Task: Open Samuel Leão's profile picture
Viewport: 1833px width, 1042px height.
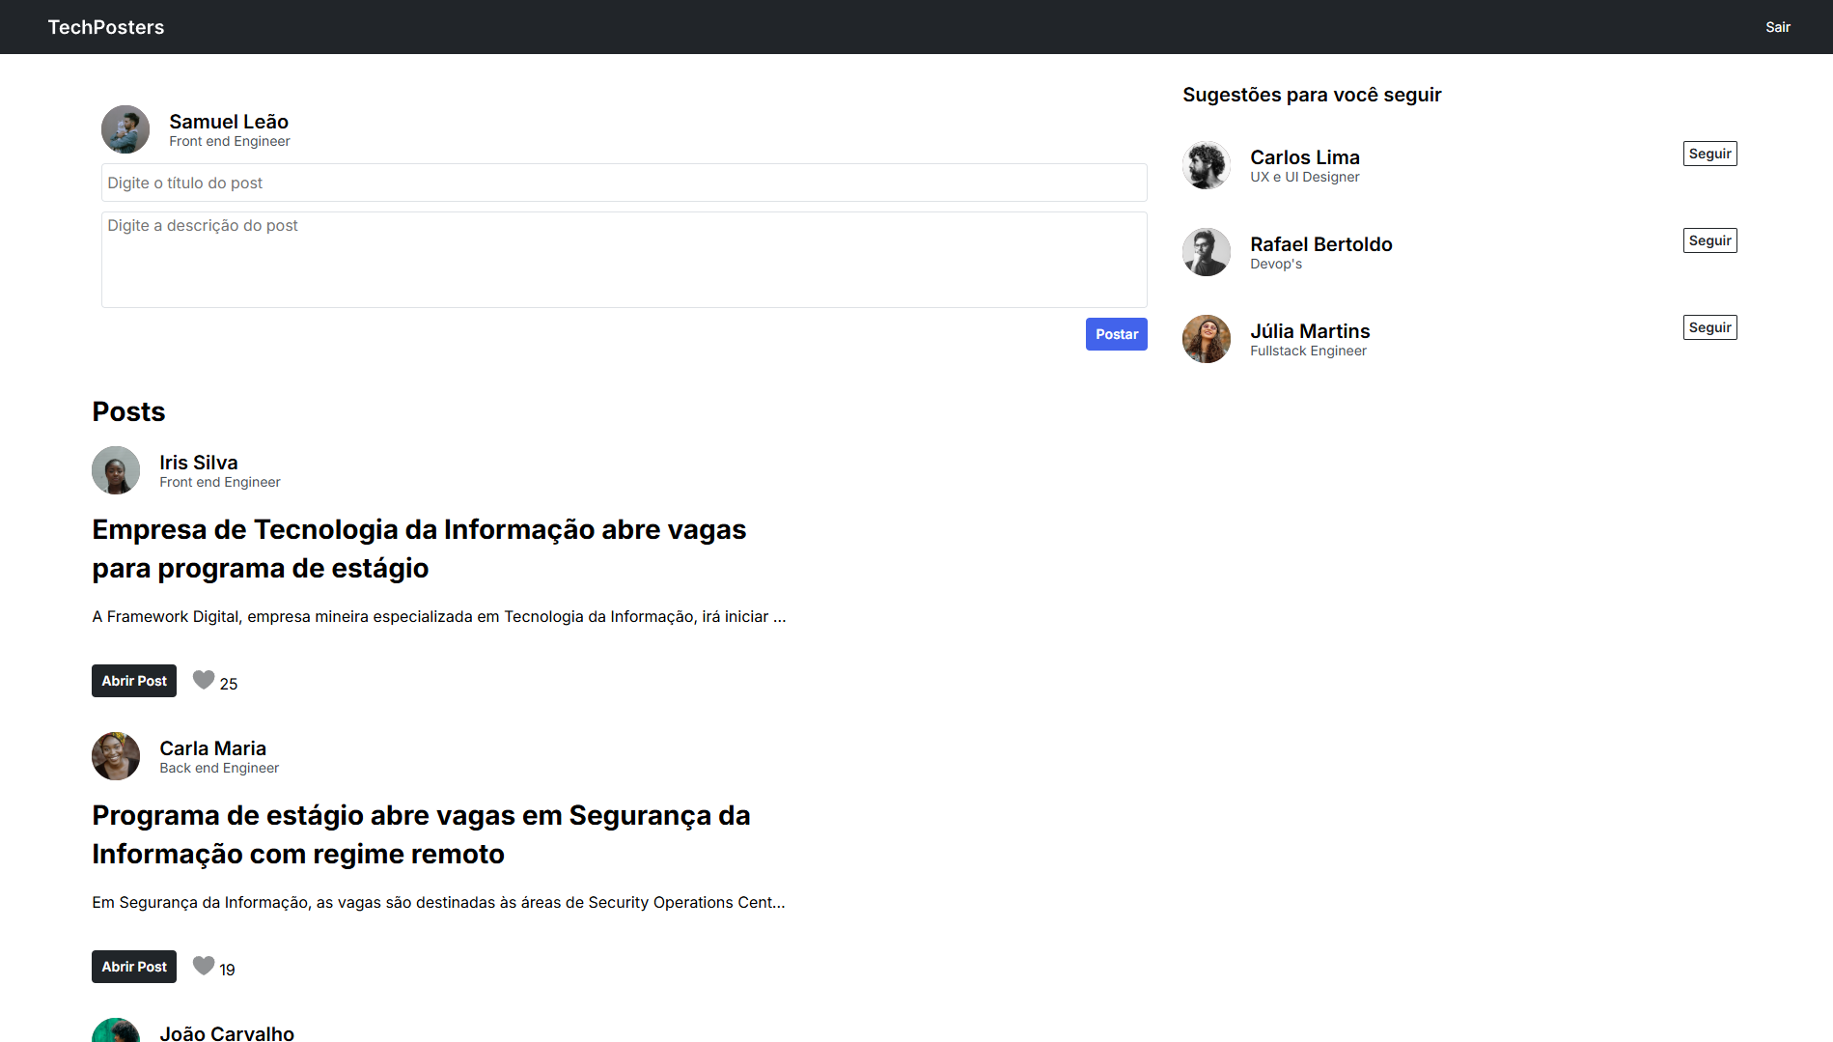Action: (125, 128)
